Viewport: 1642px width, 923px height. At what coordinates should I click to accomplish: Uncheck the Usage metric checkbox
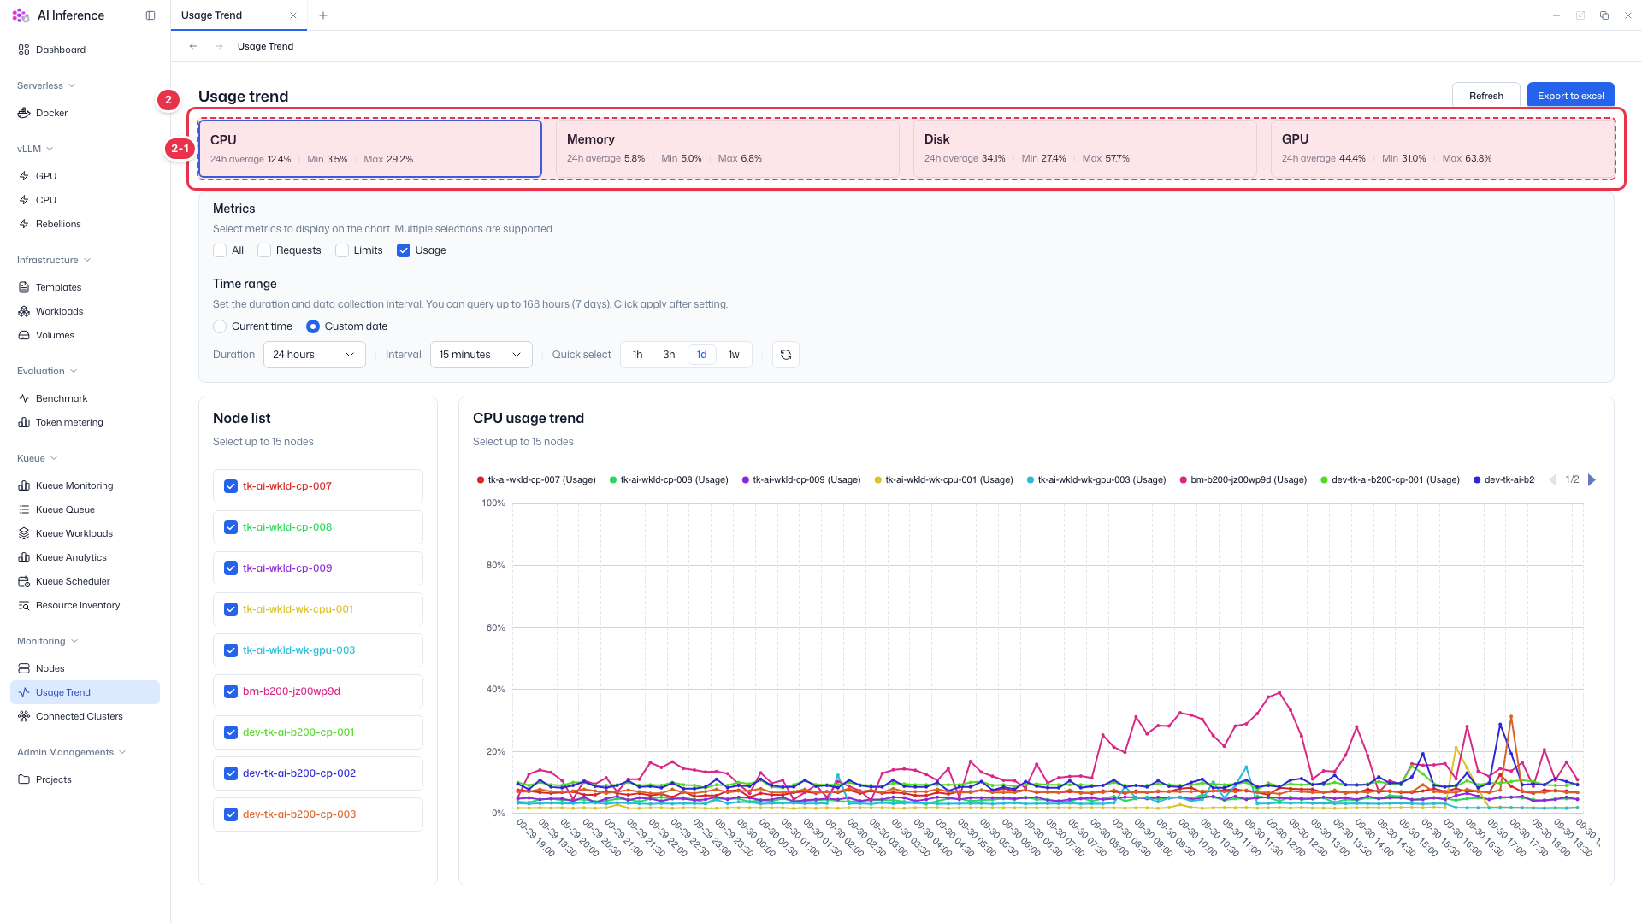point(404,250)
